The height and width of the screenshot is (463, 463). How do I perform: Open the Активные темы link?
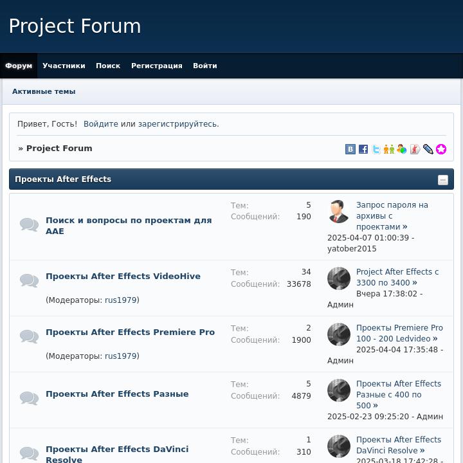pyautogui.click(x=44, y=91)
